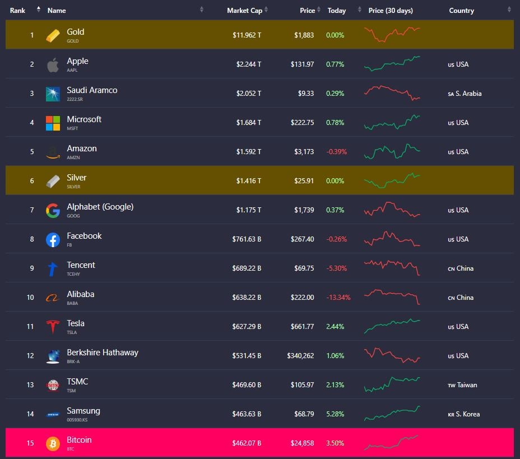This screenshot has height=459, width=520.
Task: Click Alibaba's -13.34% change
Action: pyautogui.click(x=338, y=298)
